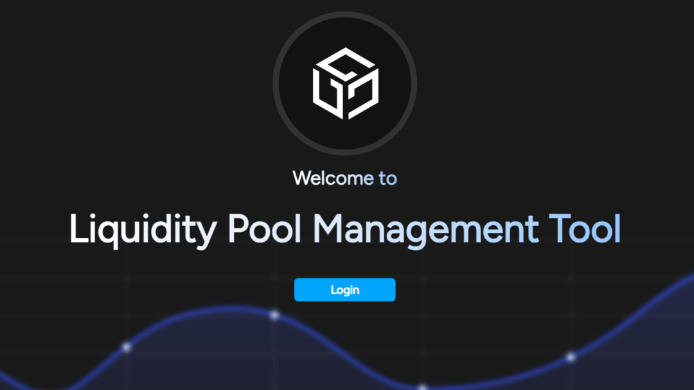The width and height of the screenshot is (694, 390).
Task: Click the dark area above the logo
Action: pyautogui.click(x=345, y=10)
